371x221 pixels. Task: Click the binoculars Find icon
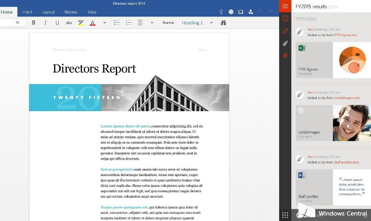223,23
